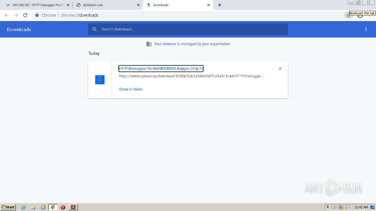Image resolution: width=376 pixels, height=211 pixels.
Task: Click the 7z archive file icon
Action: coord(100,80)
